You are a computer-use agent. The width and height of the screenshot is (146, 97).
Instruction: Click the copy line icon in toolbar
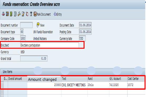pos(27,14)
